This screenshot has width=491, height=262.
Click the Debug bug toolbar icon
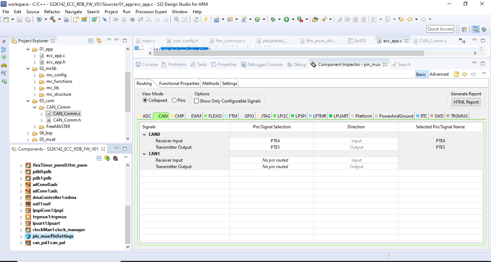tap(273, 19)
